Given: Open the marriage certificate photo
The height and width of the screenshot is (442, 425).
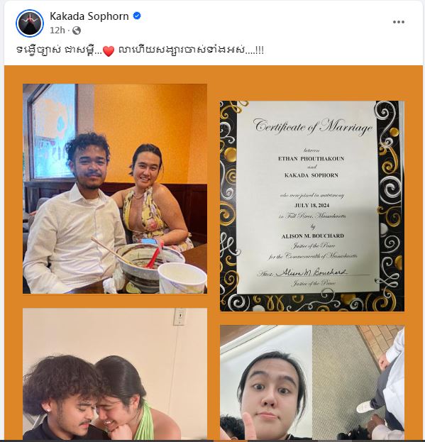Looking at the screenshot, I should [312, 206].
